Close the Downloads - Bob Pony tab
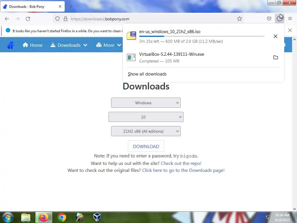This screenshot has width=297, height=223. click(x=60, y=6)
